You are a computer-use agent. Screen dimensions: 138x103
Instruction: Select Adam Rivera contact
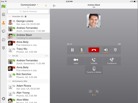28,87
